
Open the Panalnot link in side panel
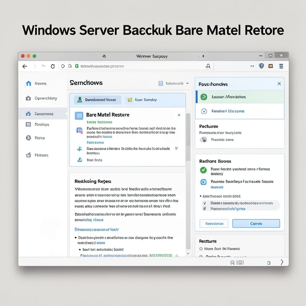[228, 111]
